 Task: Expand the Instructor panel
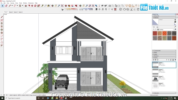coord(164,93)
